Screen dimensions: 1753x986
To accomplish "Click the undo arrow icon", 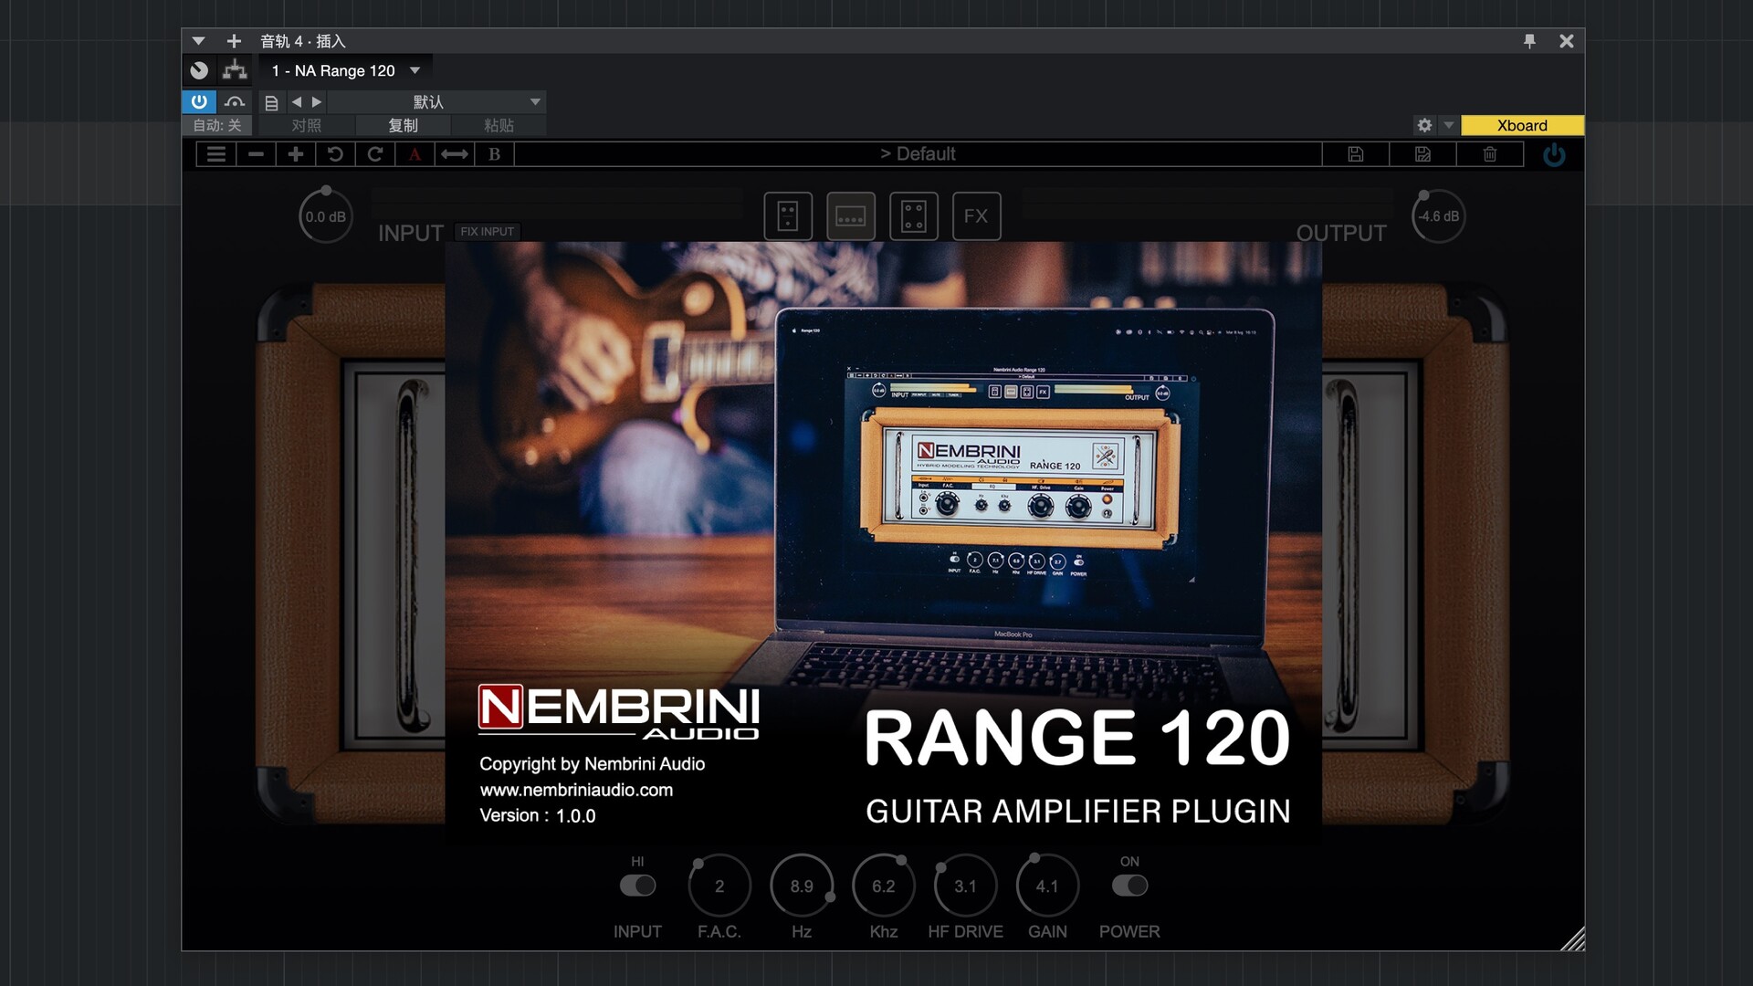I will [335, 154].
